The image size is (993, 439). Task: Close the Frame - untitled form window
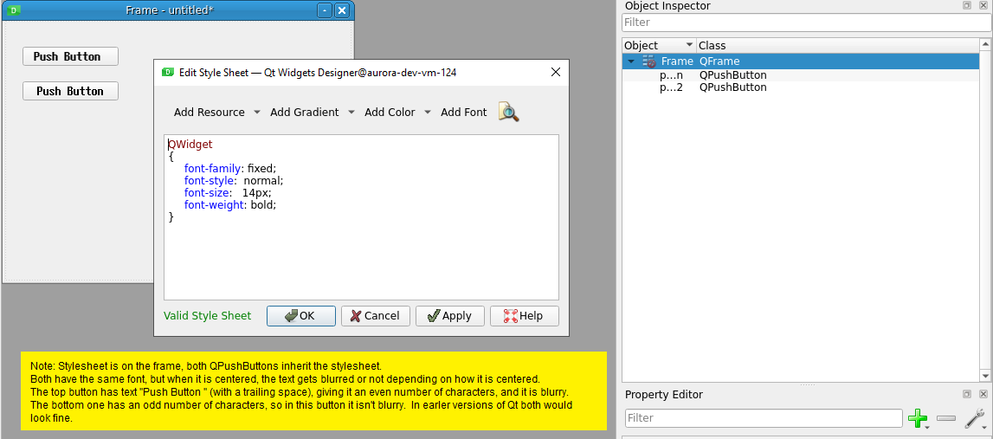pyautogui.click(x=341, y=10)
